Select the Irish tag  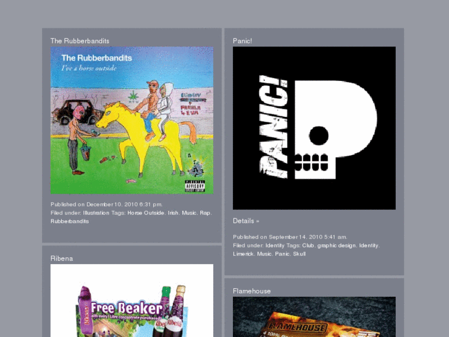tap(173, 213)
